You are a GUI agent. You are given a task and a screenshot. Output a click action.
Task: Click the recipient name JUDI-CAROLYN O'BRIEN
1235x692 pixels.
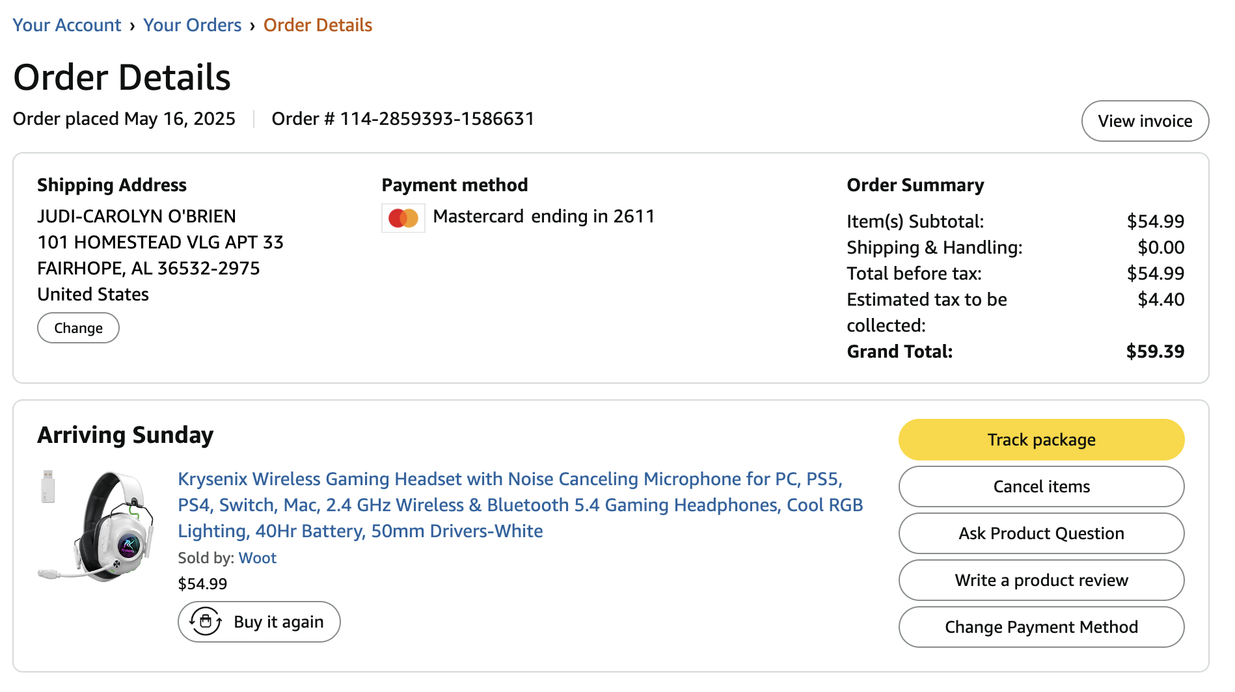[137, 217]
